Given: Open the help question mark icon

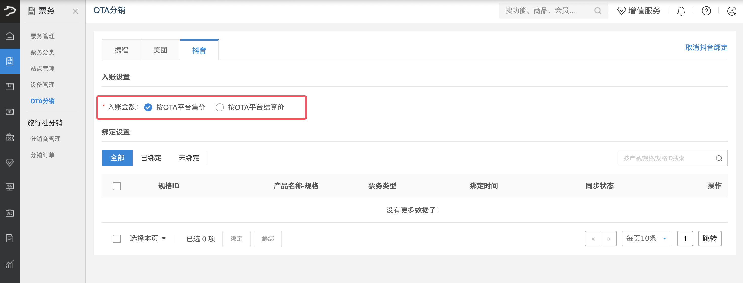Looking at the screenshot, I should (706, 11).
